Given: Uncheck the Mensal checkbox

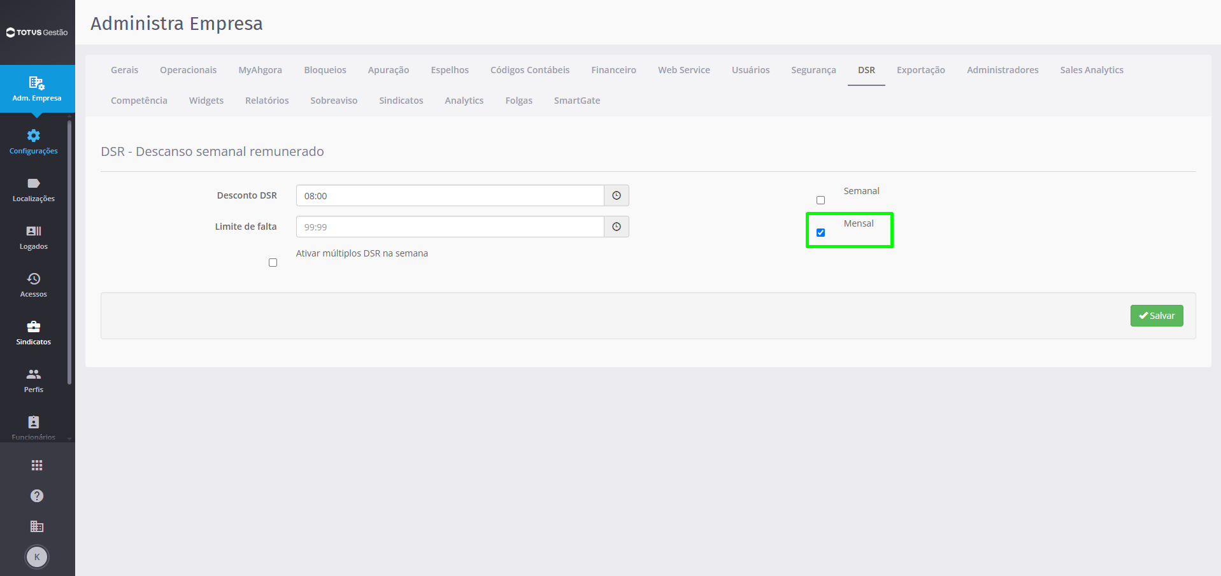Looking at the screenshot, I should [820, 232].
